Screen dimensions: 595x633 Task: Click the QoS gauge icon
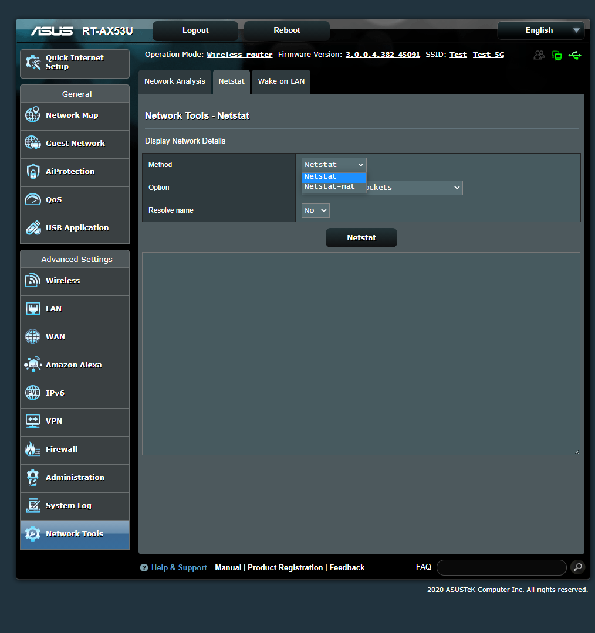(33, 199)
